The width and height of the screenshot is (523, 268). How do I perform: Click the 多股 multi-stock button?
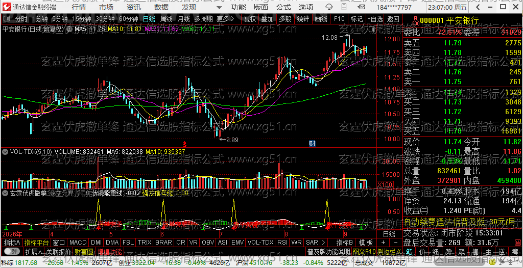click(285, 19)
